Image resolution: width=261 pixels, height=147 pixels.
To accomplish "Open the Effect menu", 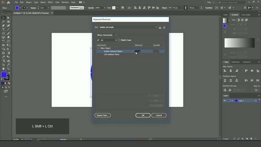I will (50, 2).
